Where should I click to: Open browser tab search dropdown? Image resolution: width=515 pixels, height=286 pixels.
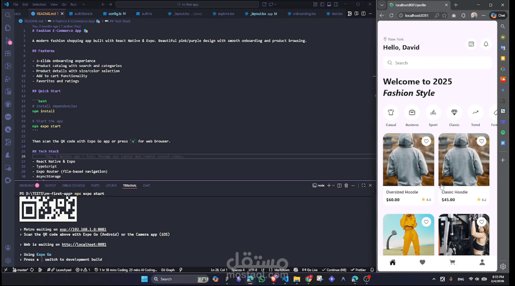point(382,5)
